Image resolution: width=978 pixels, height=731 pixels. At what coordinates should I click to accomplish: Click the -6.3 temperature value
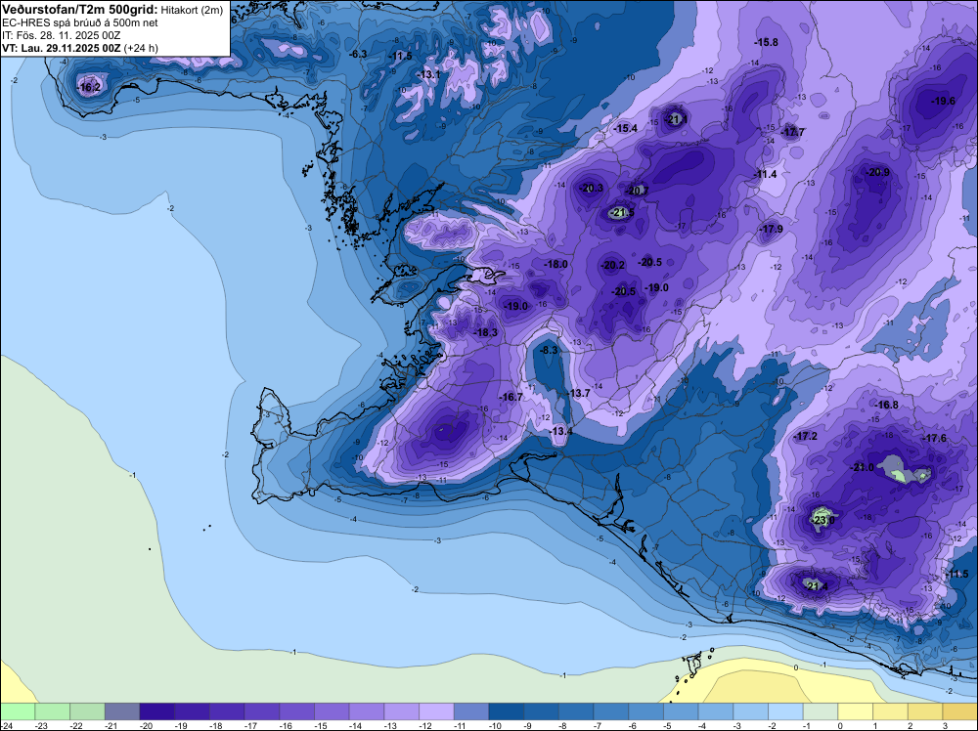358,54
